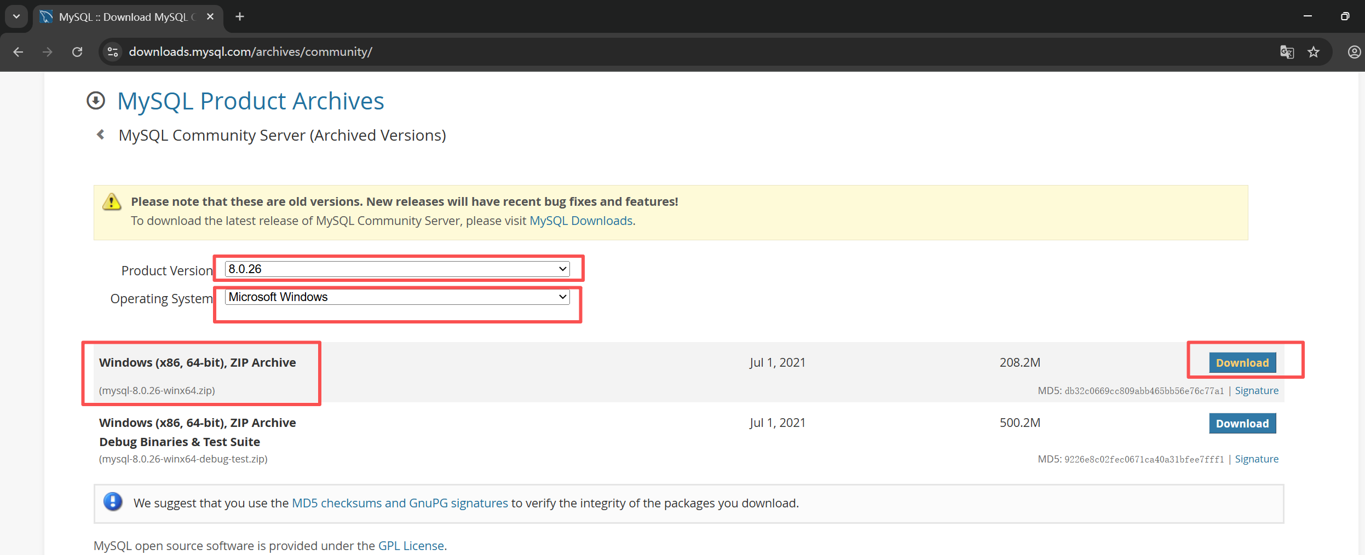Click the back chevron beside Community Server

pyautogui.click(x=101, y=135)
